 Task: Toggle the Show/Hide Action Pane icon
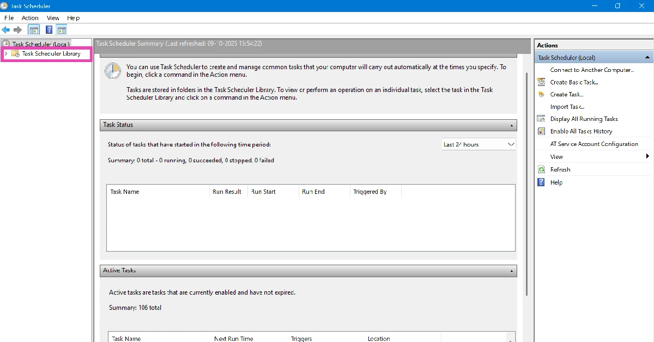(61, 30)
